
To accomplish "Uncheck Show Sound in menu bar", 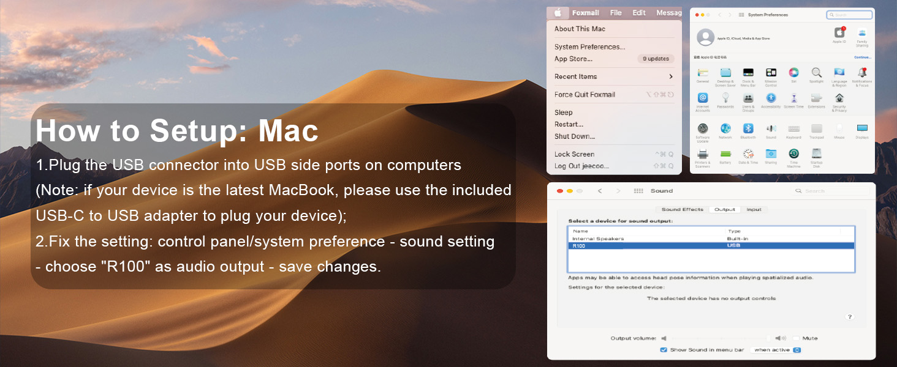I will coord(664,350).
